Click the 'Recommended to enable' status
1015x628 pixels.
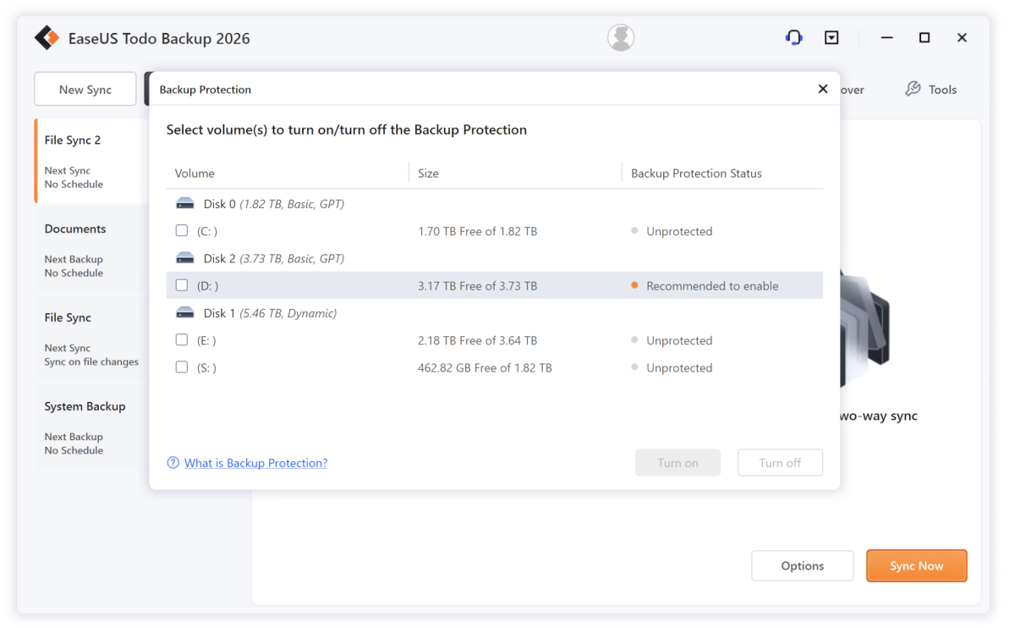click(x=712, y=286)
